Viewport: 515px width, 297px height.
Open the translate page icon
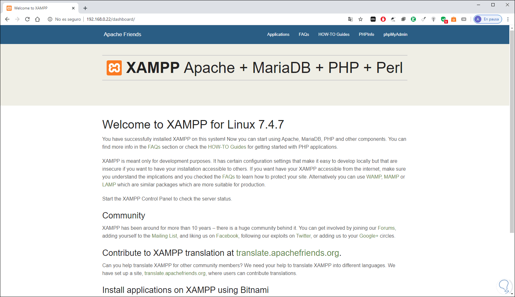(x=350, y=19)
